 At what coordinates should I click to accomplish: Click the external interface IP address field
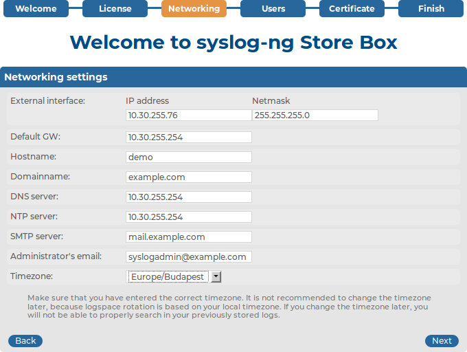(x=189, y=115)
